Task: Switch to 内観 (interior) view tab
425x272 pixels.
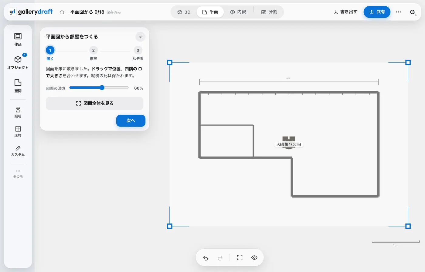Action: tap(238, 12)
